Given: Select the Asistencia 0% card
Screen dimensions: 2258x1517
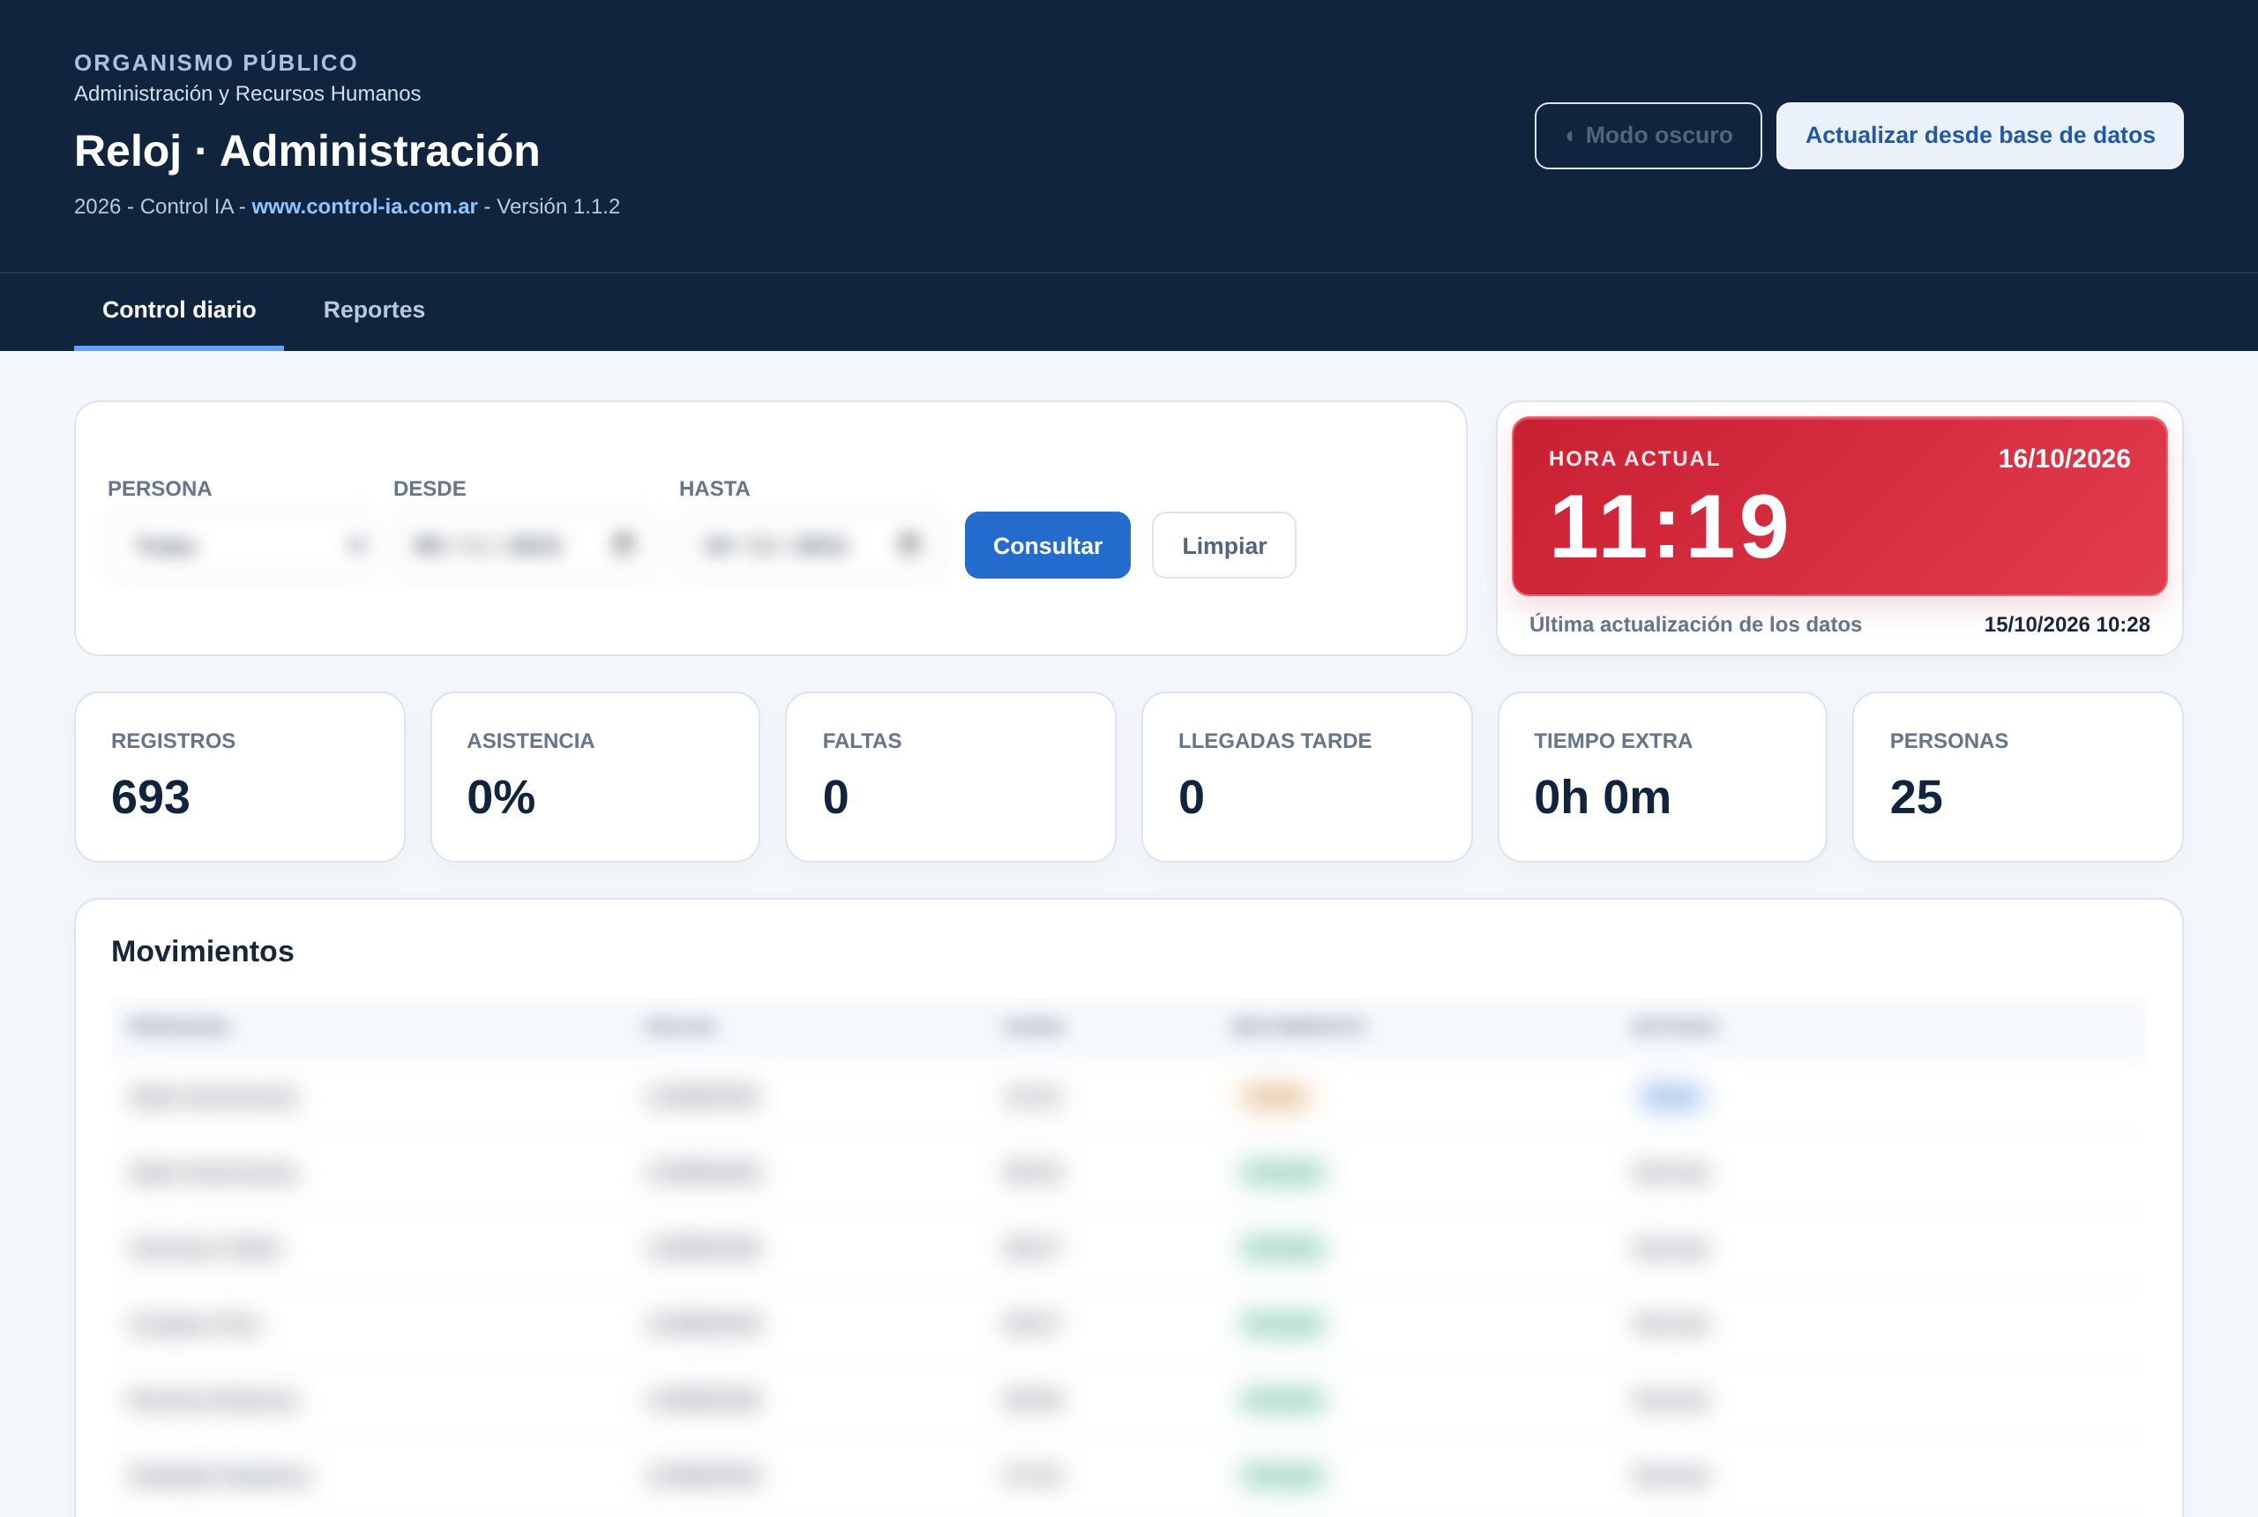Looking at the screenshot, I should click(x=595, y=777).
